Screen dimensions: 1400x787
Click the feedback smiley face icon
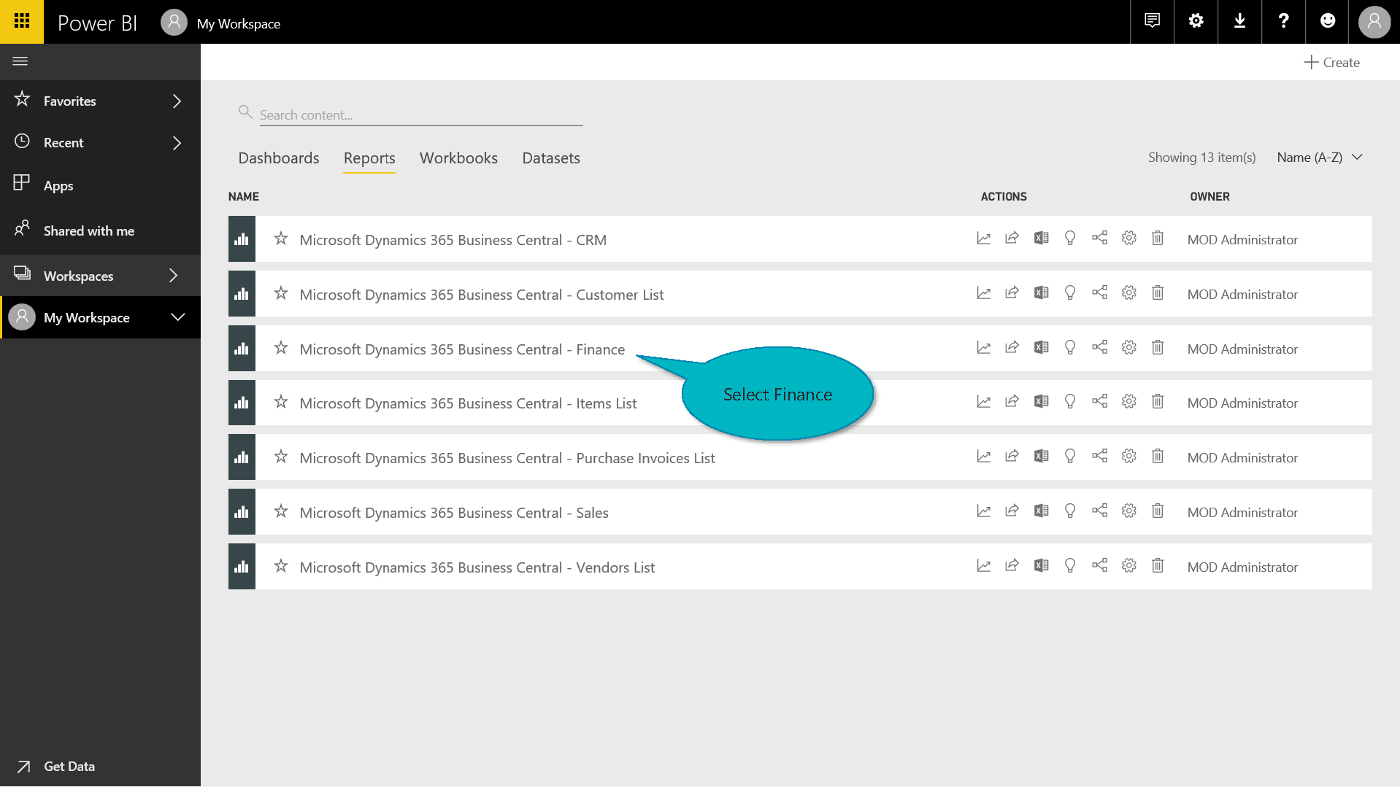(1328, 21)
